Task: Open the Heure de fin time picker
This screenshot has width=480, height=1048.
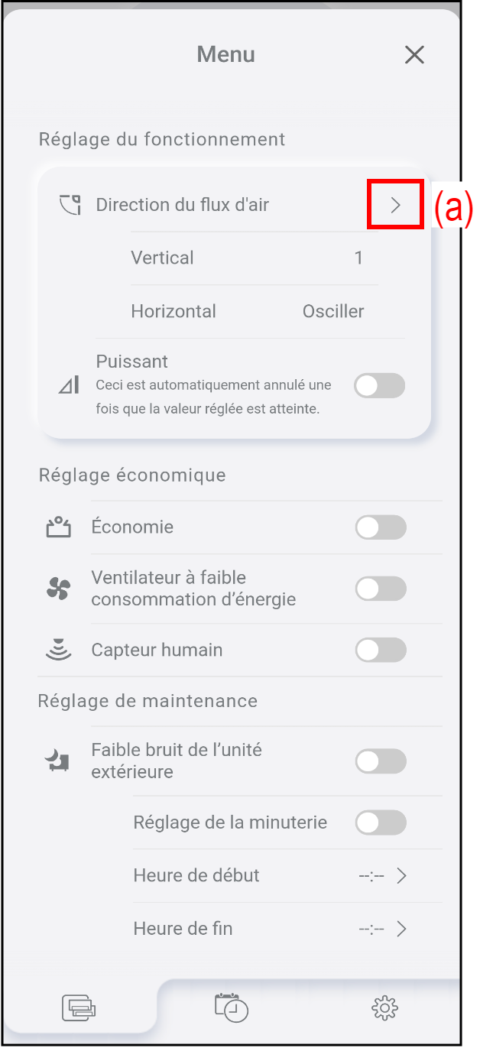Action: pyautogui.click(x=383, y=930)
